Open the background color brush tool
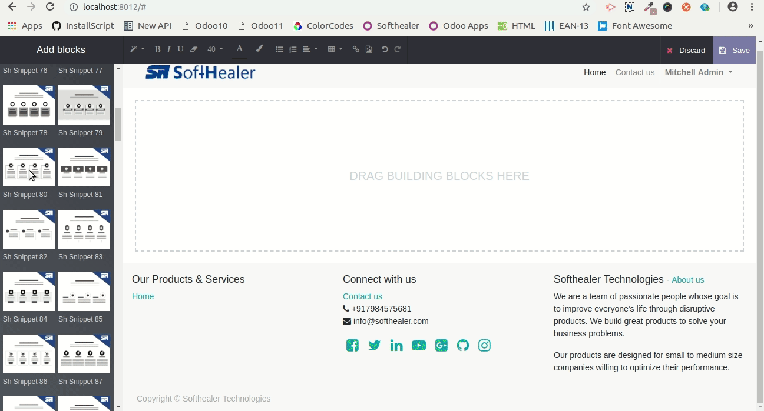 (259, 49)
